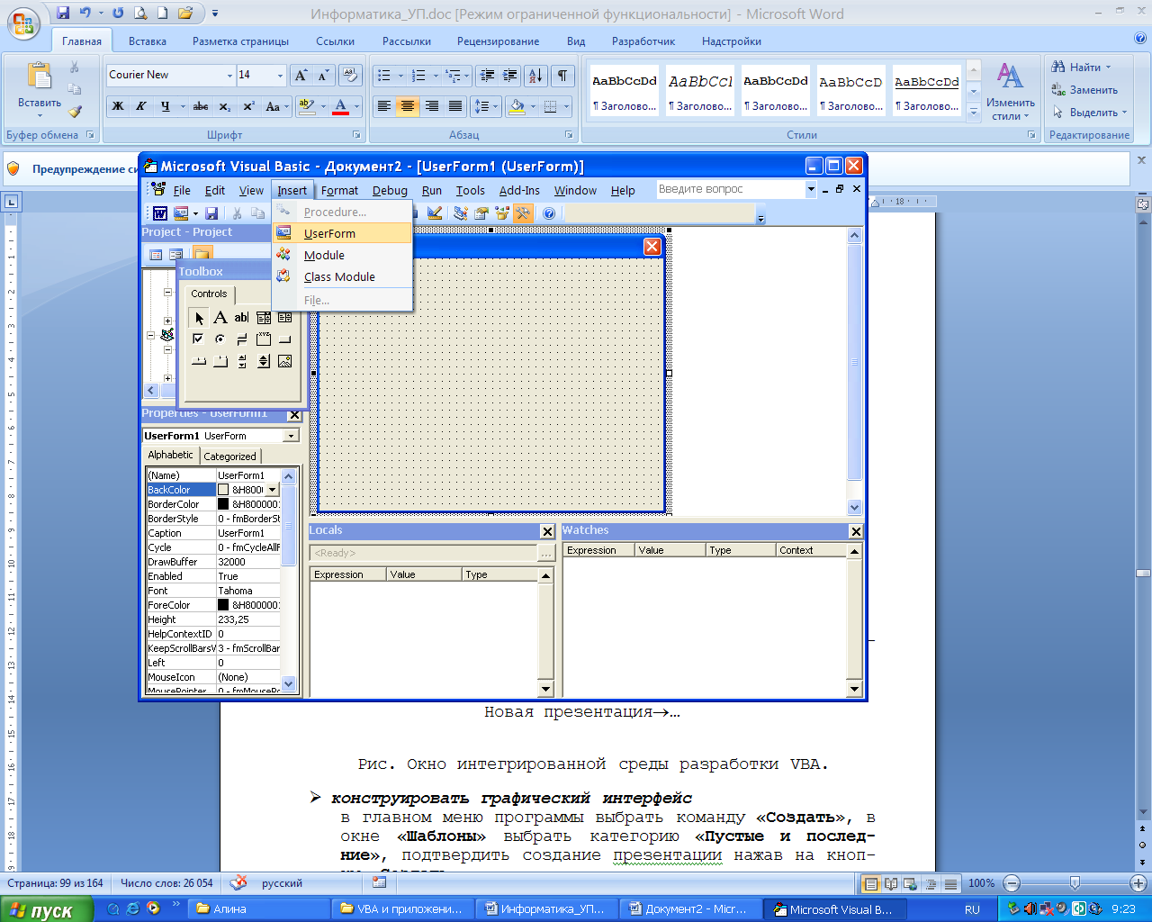This screenshot has width=1152, height=922.
Task: Pick the CheckBox control in Toolbox
Action: tap(199, 339)
